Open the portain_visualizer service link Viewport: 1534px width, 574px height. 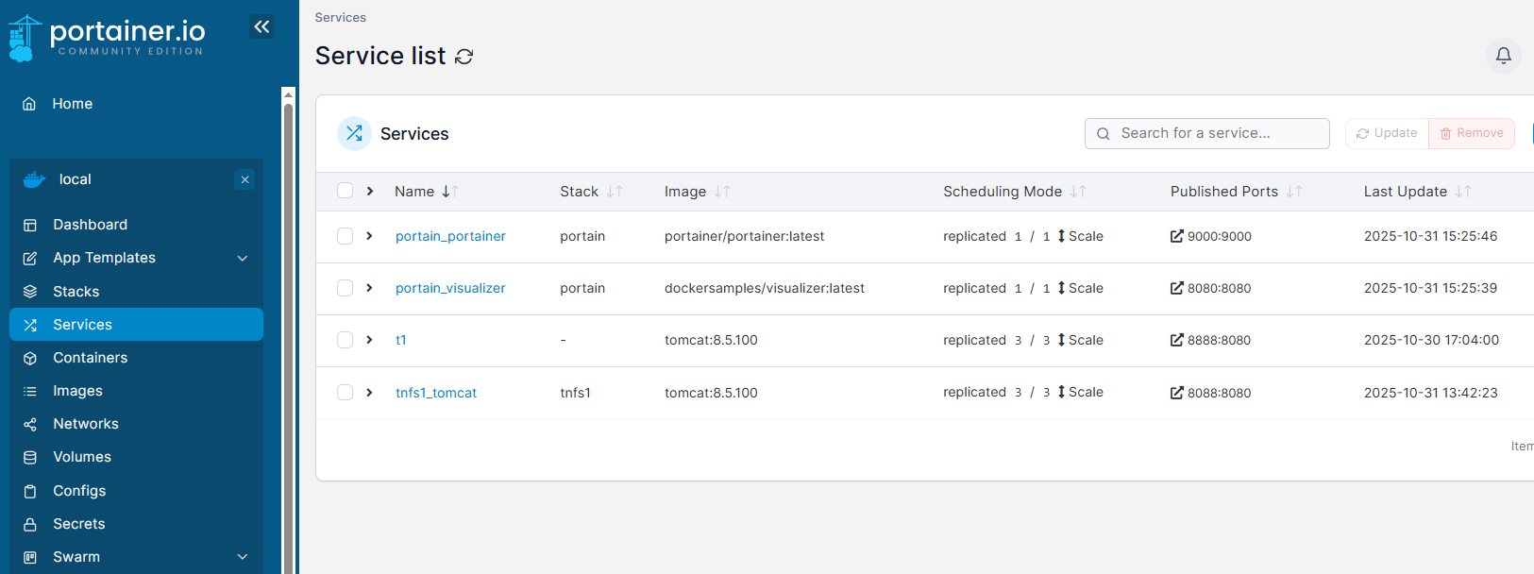coord(450,288)
